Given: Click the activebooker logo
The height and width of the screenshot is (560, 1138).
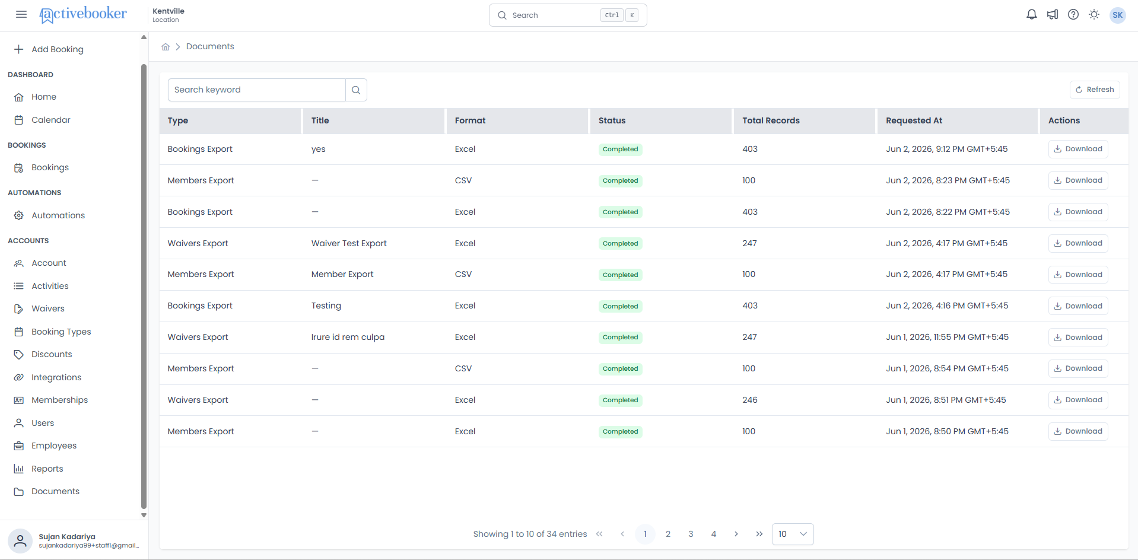Looking at the screenshot, I should tap(83, 14).
